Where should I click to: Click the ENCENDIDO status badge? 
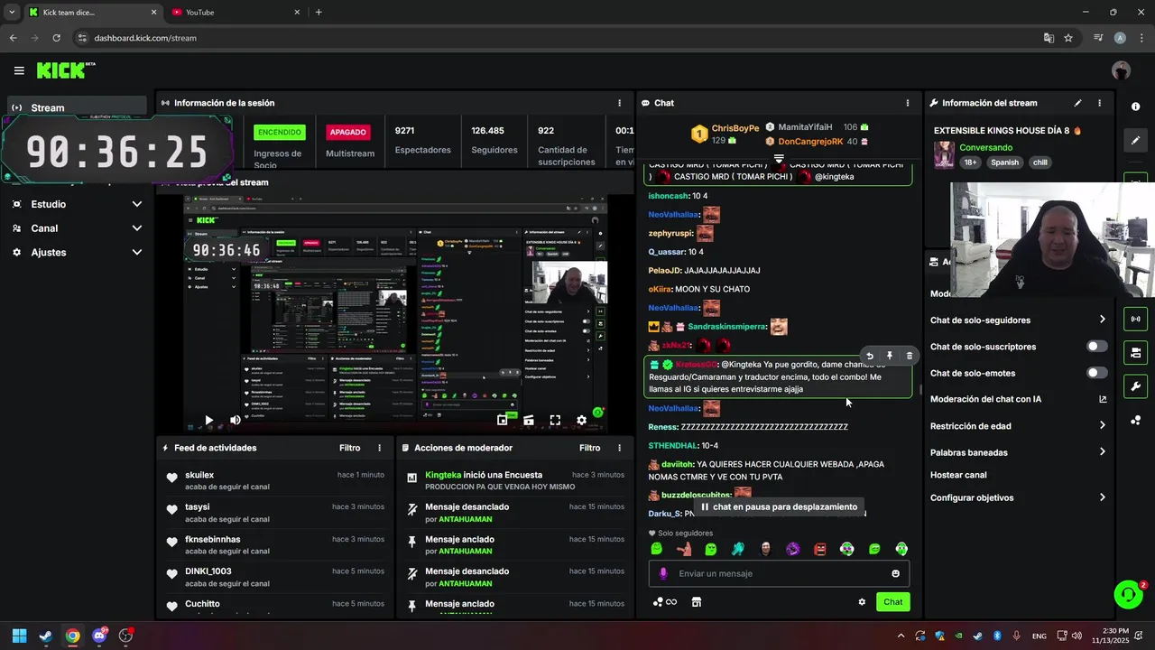pyautogui.click(x=280, y=132)
